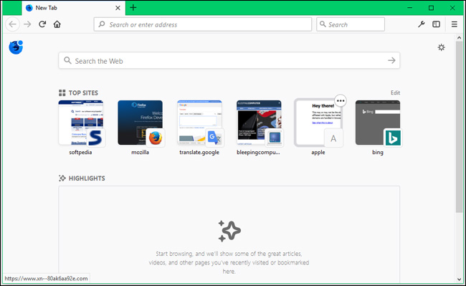The width and height of the screenshot is (466, 286).
Task: Click the bleepingcomputer monitor favicon
Action: [275, 138]
